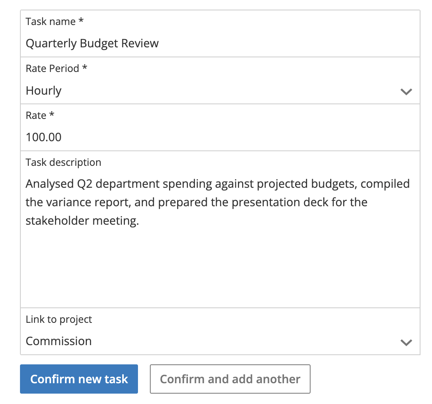Place cursor after Review in the task name
The width and height of the screenshot is (432, 404).
[x=160, y=43]
